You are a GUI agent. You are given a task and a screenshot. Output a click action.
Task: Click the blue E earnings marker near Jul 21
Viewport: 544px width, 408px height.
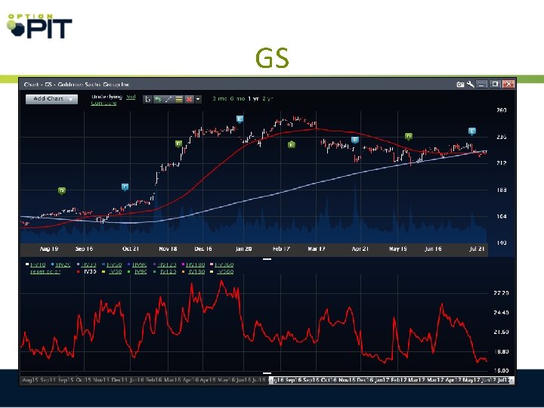(471, 131)
